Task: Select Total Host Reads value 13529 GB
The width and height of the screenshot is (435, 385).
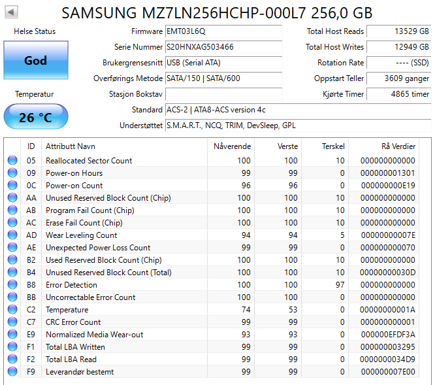Action: (x=399, y=31)
